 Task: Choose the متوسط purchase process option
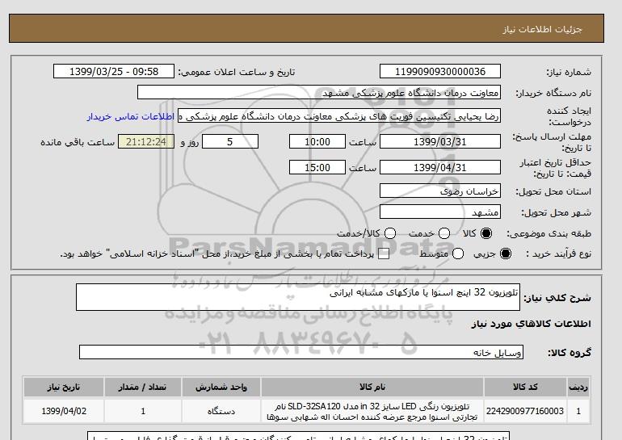click(458, 254)
